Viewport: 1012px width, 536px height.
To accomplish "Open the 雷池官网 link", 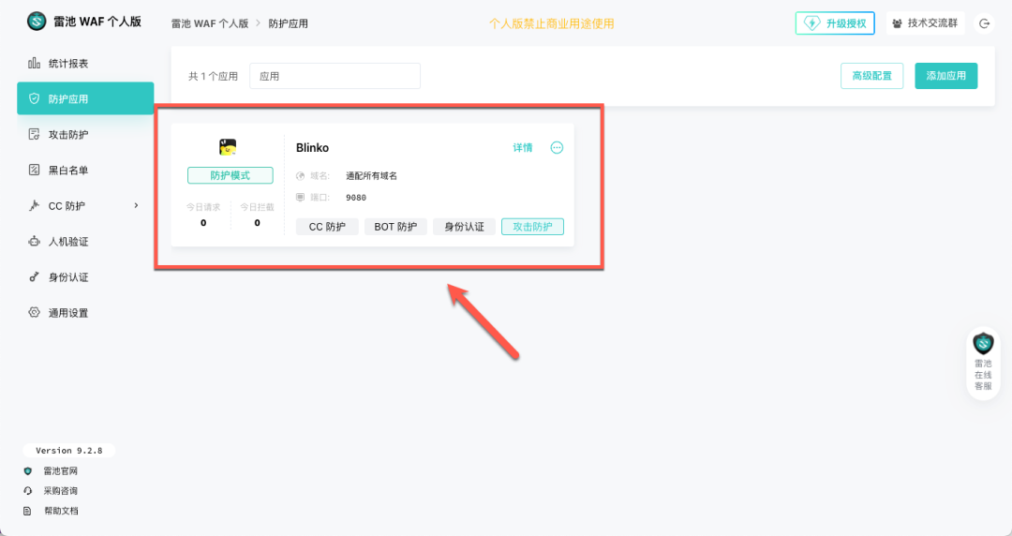I will 61,470.
